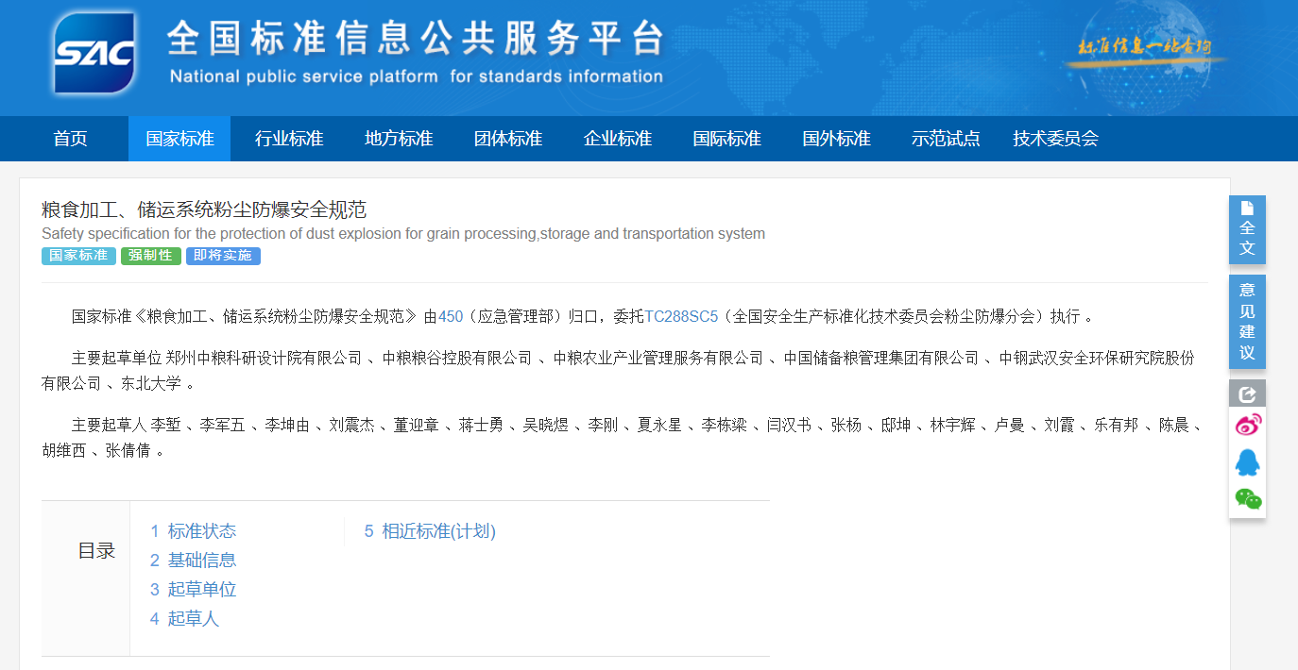Click drafter name 李堑
Screen dimensions: 1298x670
(165, 426)
